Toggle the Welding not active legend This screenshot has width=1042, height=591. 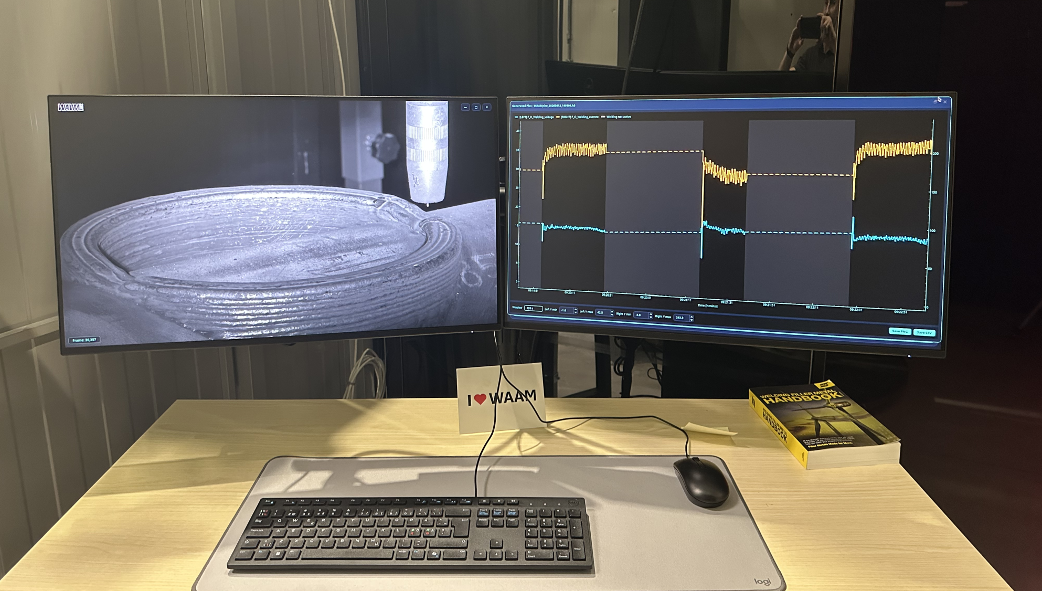(616, 117)
